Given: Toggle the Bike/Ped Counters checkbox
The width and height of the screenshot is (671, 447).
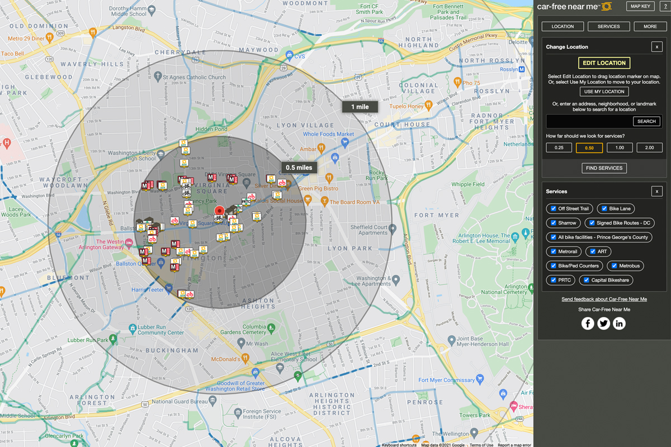Looking at the screenshot, I should coord(554,266).
